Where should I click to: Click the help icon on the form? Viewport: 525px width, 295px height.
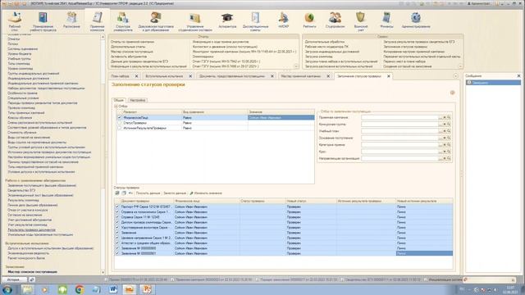pyautogui.click(x=452, y=93)
